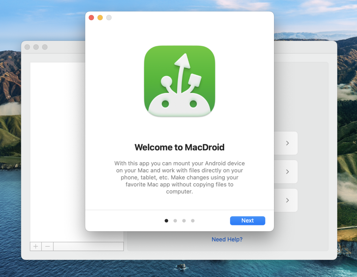Click the minus icon under the device list
The width and height of the screenshot is (357, 277).
(x=47, y=246)
